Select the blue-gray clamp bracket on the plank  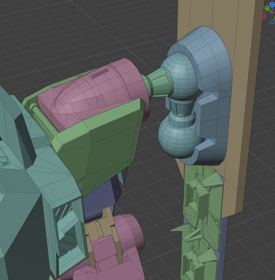212,71
